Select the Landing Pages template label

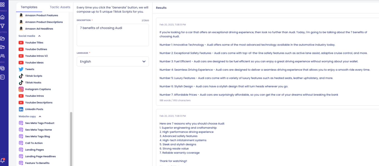[x=34, y=150]
